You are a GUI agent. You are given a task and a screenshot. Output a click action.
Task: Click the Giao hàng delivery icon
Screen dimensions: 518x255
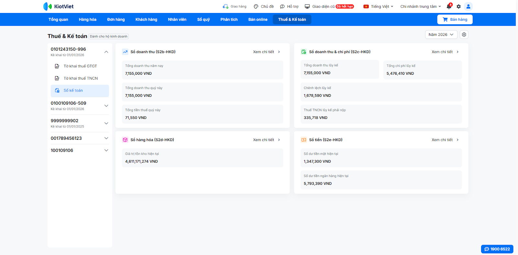coord(226,6)
